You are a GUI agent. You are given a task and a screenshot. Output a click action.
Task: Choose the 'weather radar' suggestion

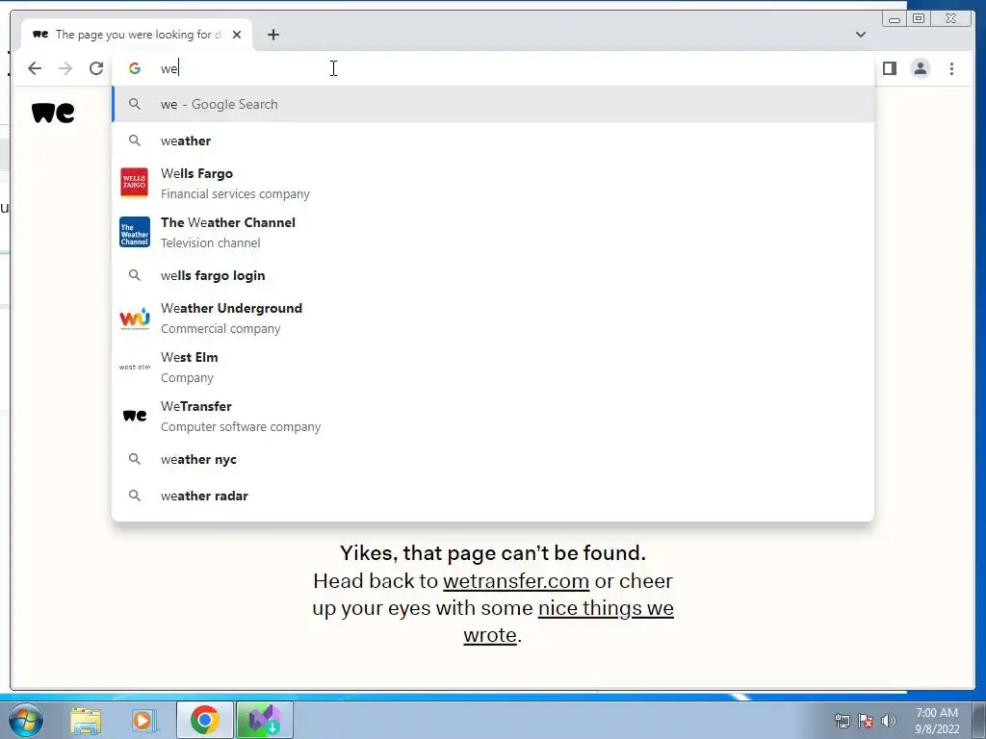pos(493,496)
